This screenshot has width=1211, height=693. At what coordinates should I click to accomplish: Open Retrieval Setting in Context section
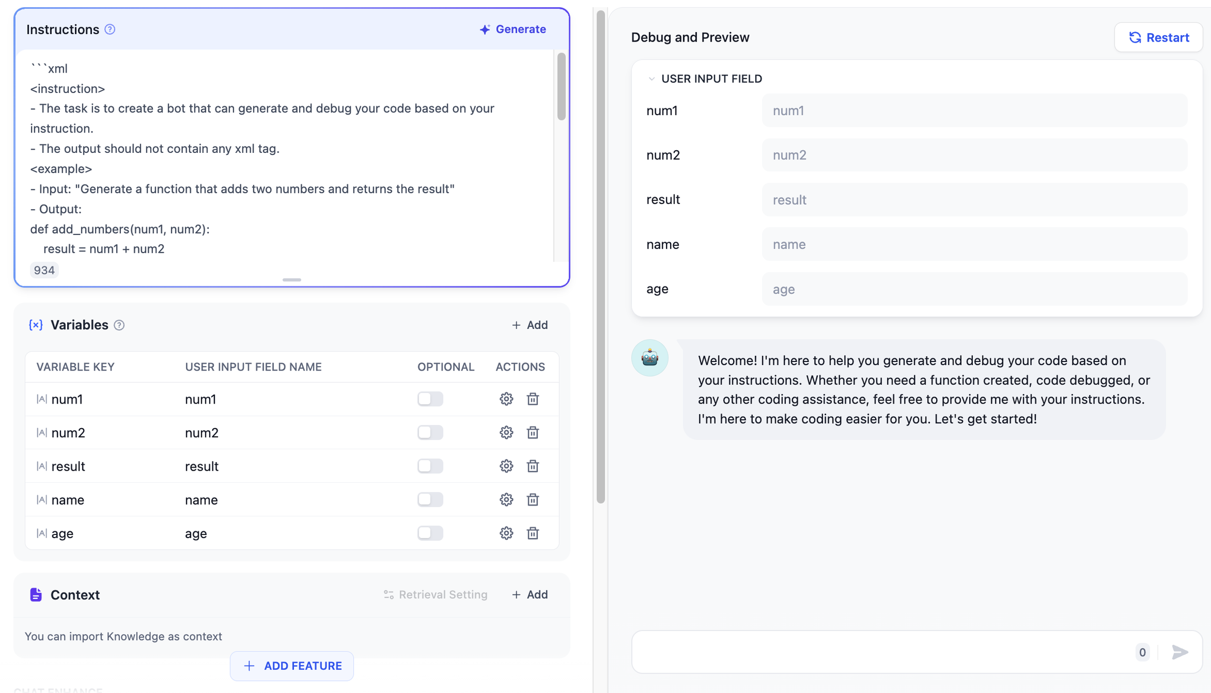tap(436, 595)
